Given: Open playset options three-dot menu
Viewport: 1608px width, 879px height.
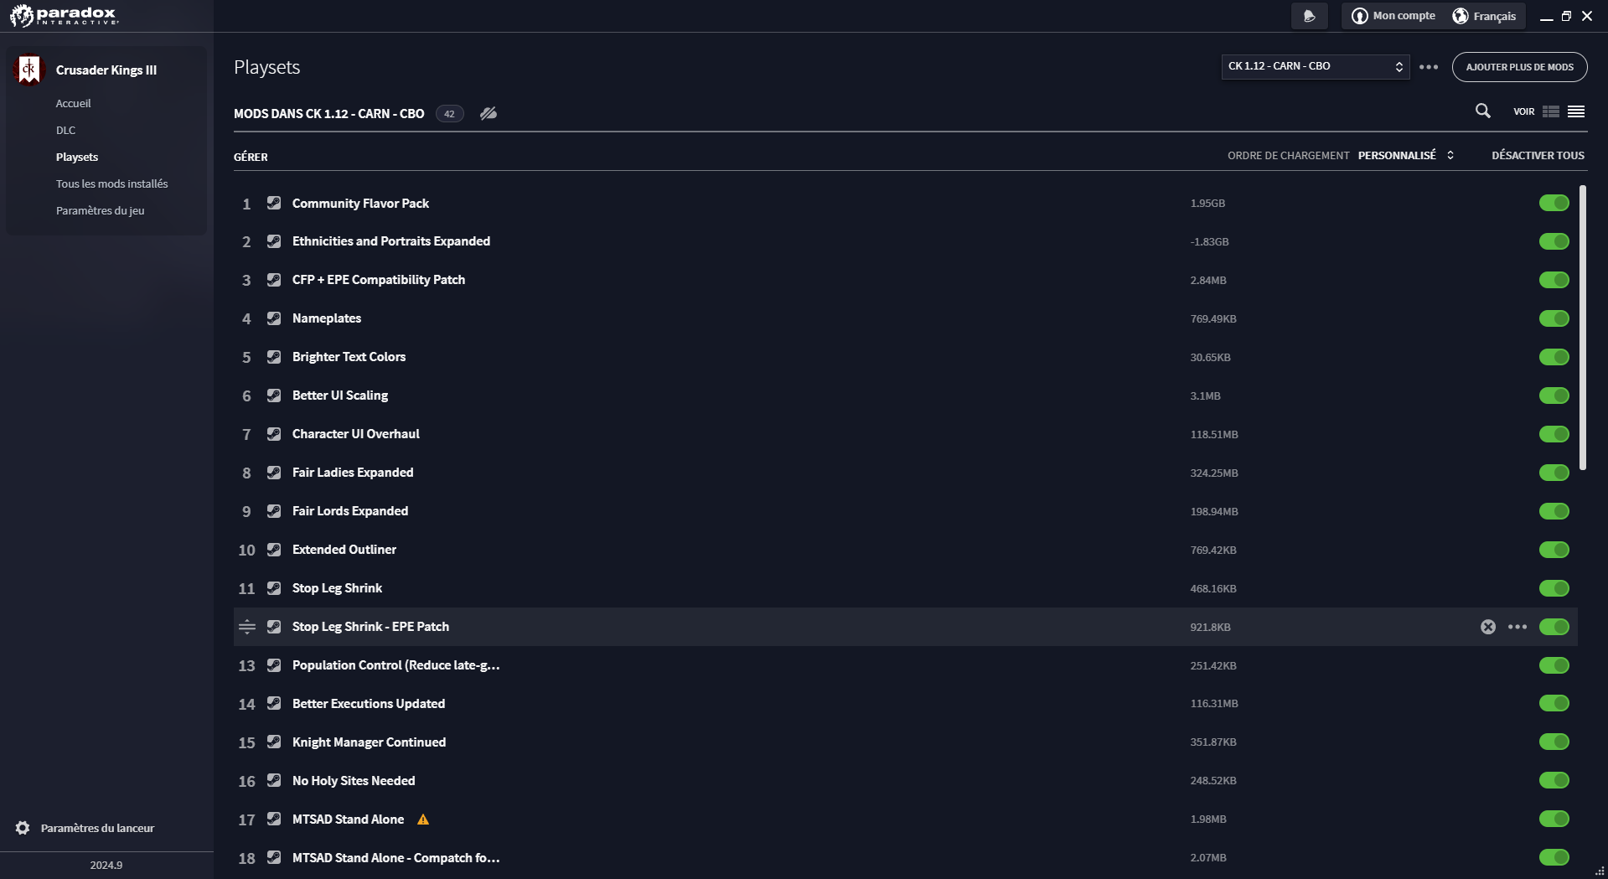Looking at the screenshot, I should click(x=1429, y=67).
